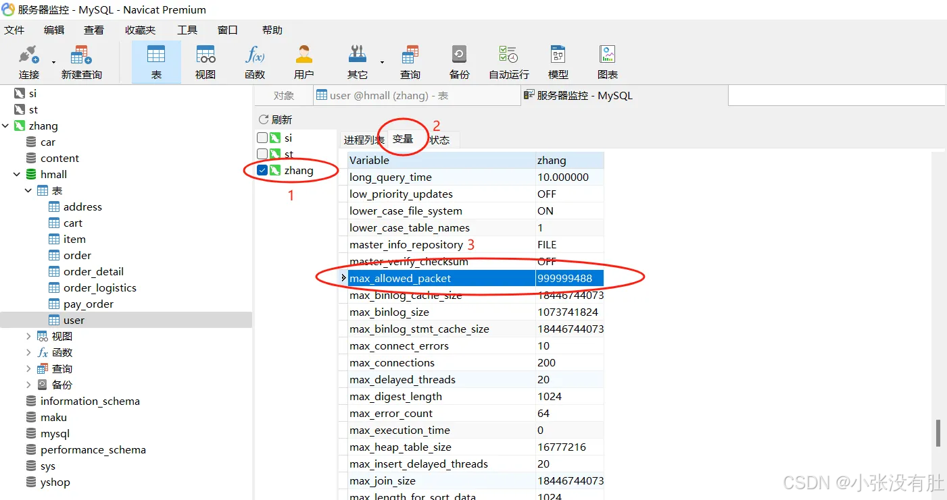Open the 工具 menu

coord(187,30)
